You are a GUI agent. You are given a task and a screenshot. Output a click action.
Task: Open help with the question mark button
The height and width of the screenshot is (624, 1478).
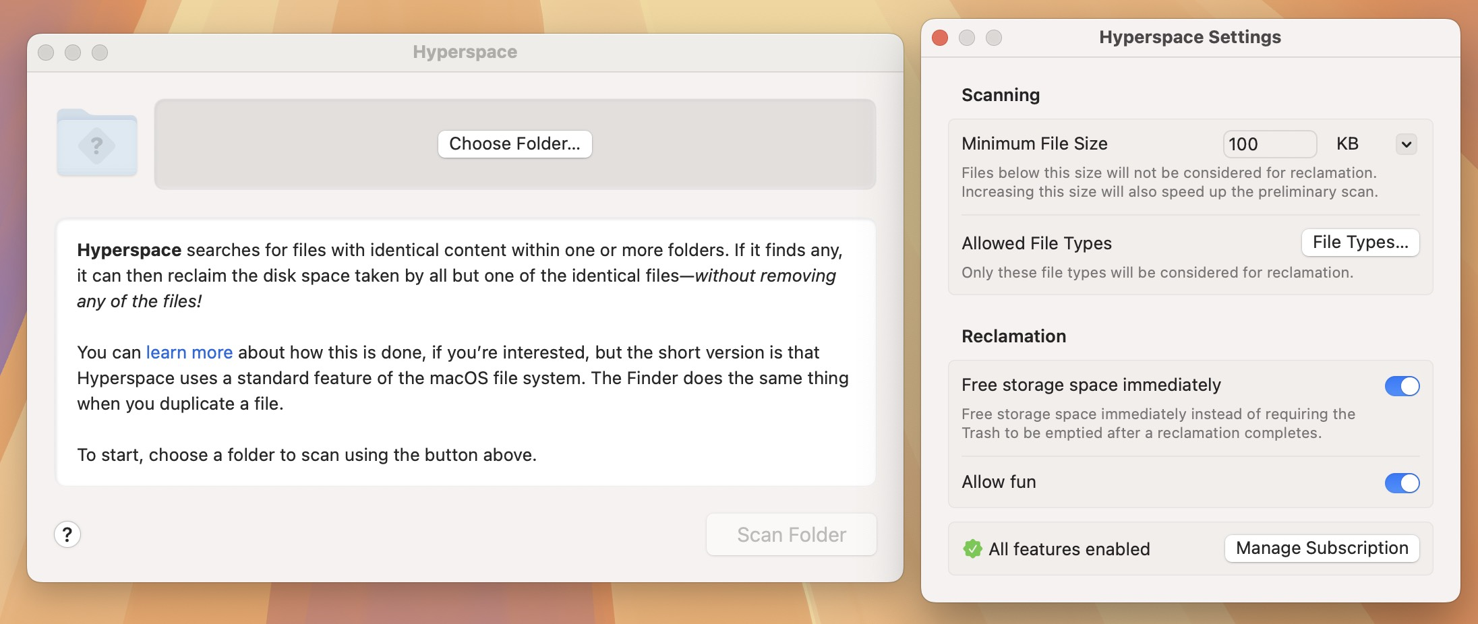pos(67,534)
